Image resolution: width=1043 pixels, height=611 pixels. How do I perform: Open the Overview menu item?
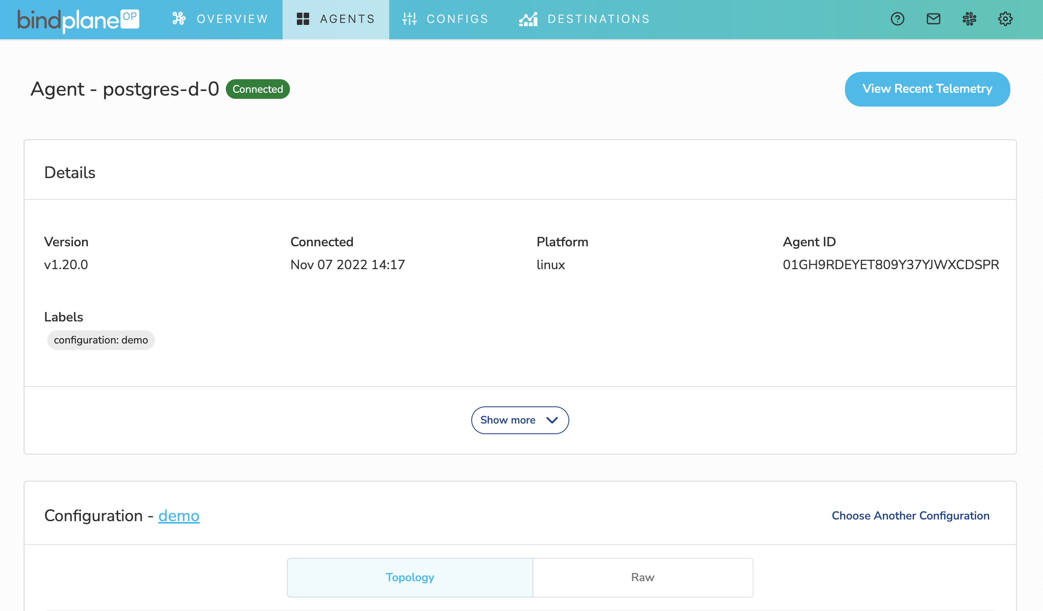233,19
